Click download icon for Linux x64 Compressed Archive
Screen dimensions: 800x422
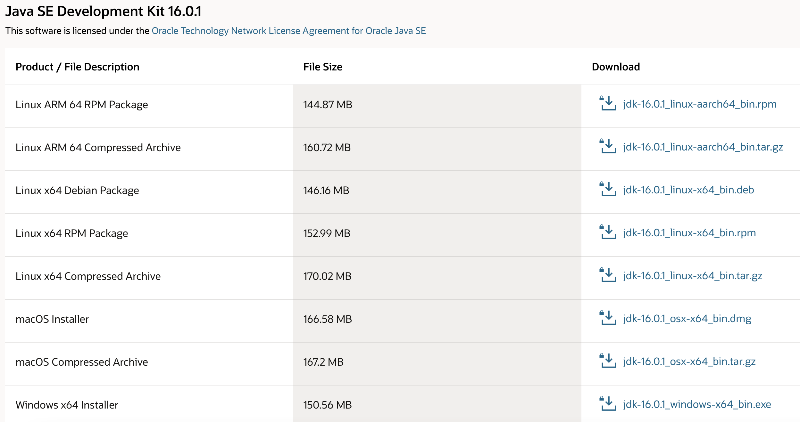608,275
